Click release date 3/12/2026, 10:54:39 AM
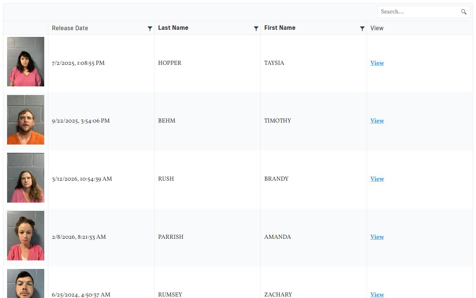This screenshot has height=298, width=476. pyautogui.click(x=82, y=179)
